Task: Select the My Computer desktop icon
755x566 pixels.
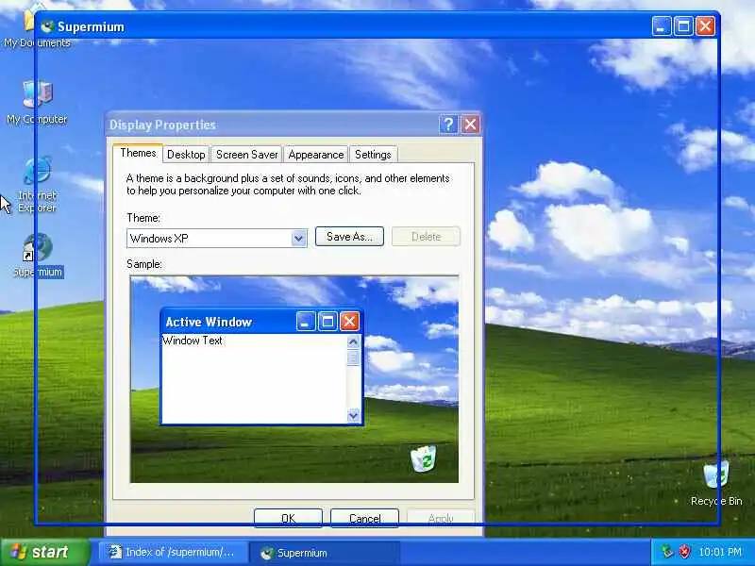Action: [x=37, y=102]
